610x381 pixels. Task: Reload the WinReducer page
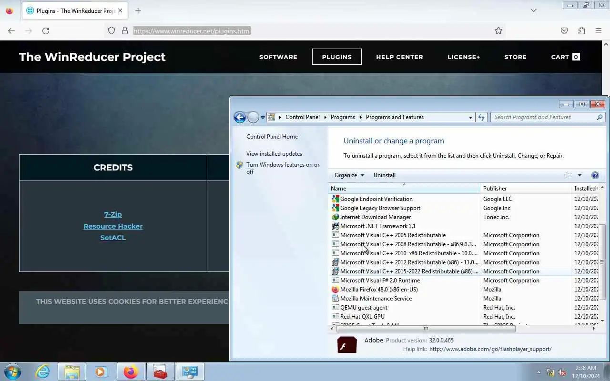[46, 30]
